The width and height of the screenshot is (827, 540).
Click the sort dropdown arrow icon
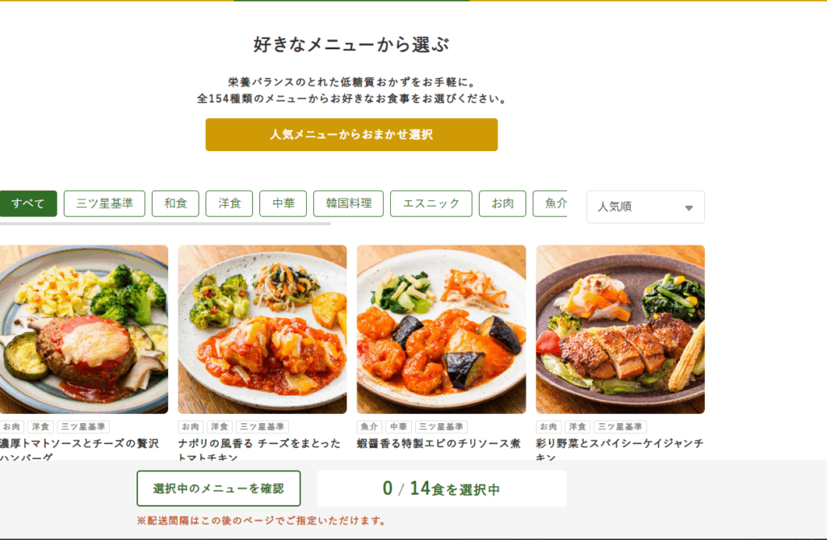tap(689, 207)
